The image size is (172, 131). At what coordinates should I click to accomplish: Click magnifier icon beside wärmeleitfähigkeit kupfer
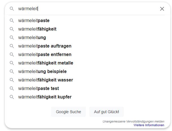click(x=12, y=97)
